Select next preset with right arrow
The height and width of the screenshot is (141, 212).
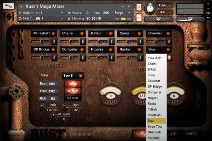[x=129, y=6]
